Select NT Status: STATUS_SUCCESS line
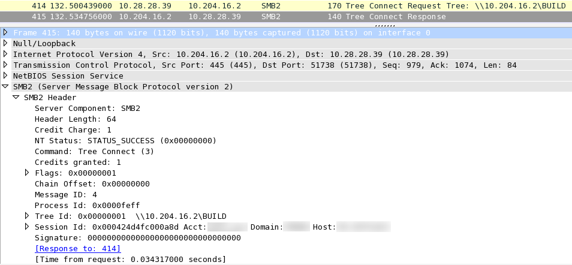 click(x=125, y=140)
